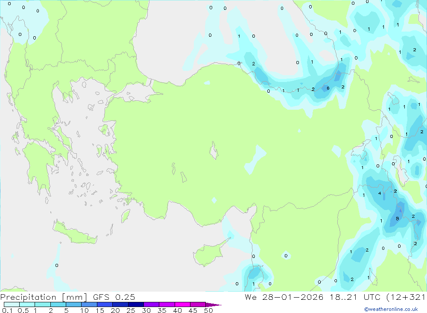This screenshot has height=313, width=427.
Task: Click the '10' legend scale label
Action: coord(85,310)
